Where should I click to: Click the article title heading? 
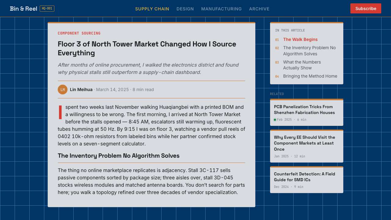pos(147,48)
